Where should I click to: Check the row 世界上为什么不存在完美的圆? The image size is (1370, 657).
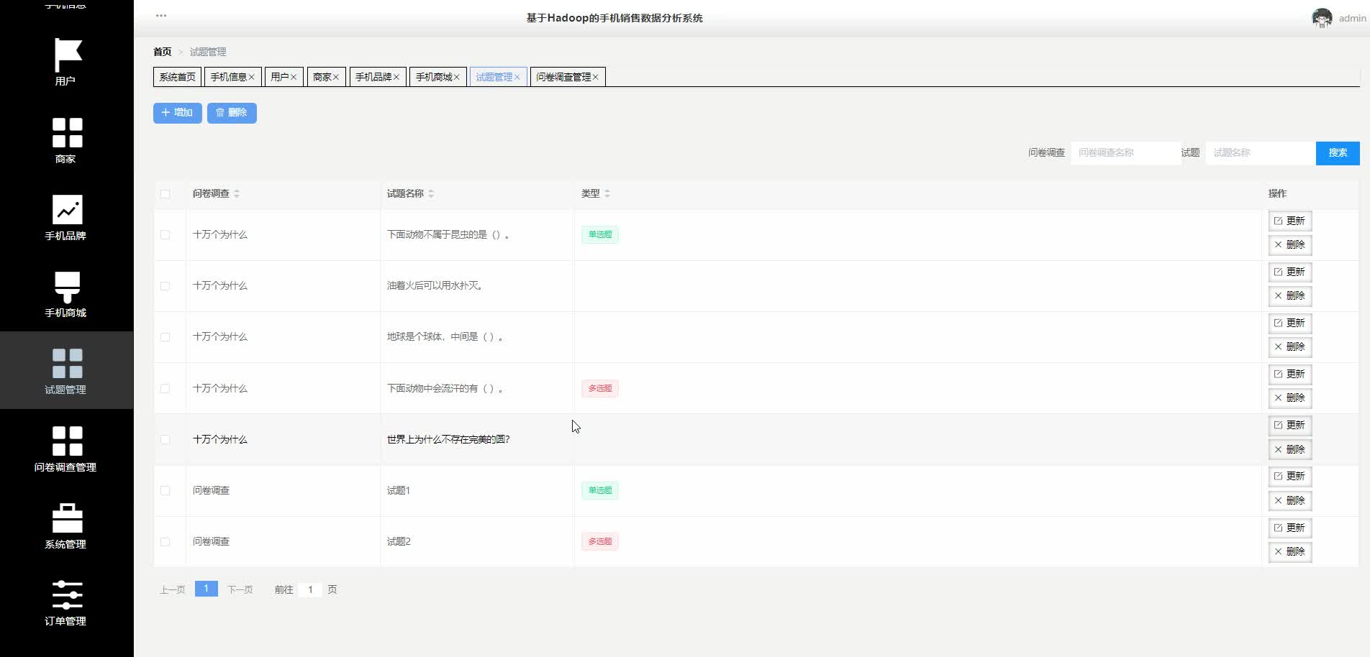(x=165, y=439)
